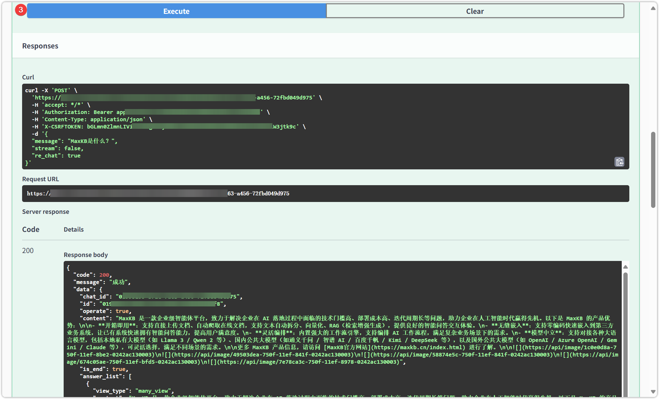Click the blue Execute button
659x399 pixels.
point(176,11)
